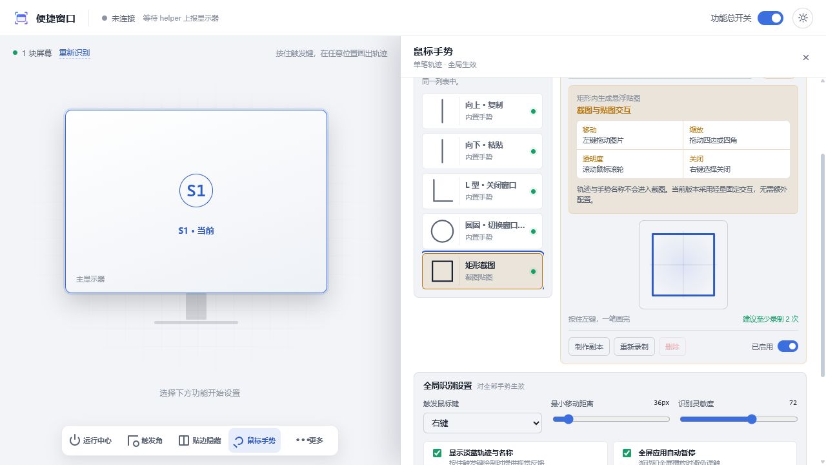Viewport: 826px width, 465px height.
Task: Open 贴边隐藏 panel icon
Action: point(183,440)
